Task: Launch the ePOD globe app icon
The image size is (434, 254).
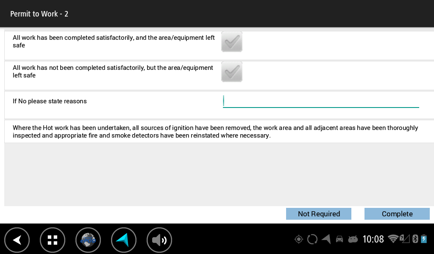Action: 88,240
